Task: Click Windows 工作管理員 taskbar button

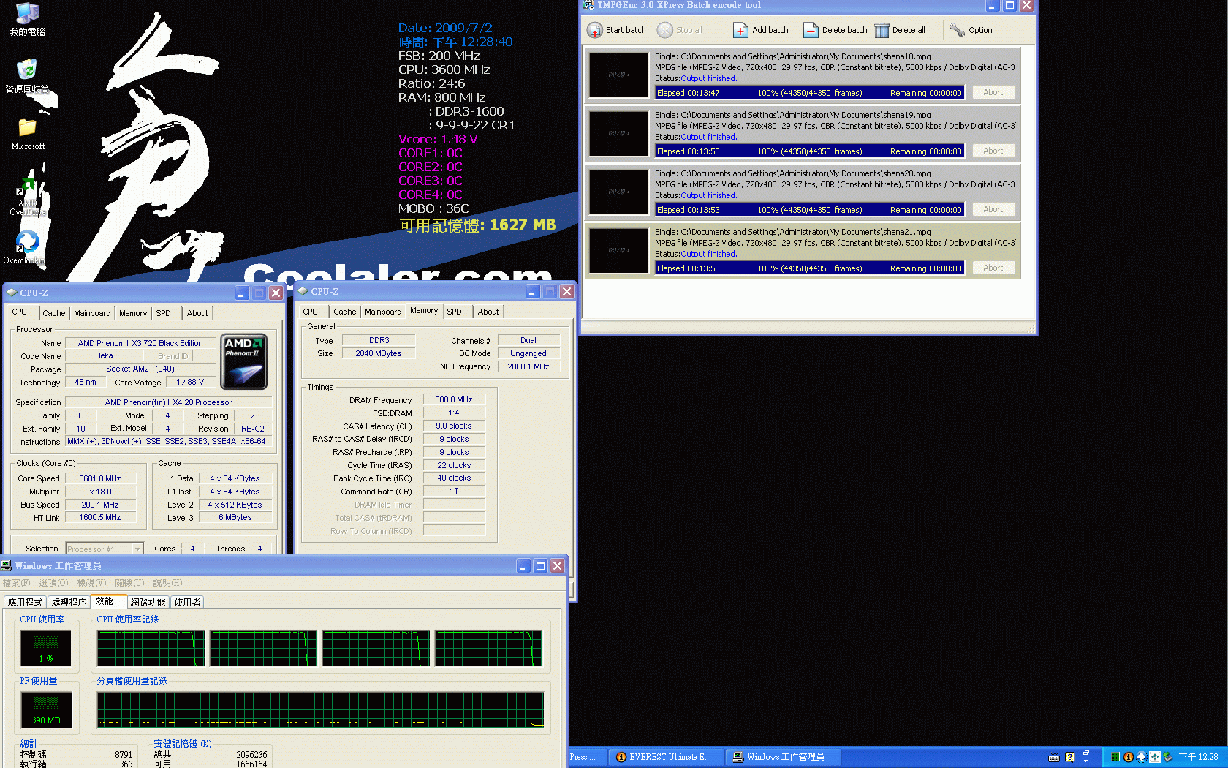Action: (x=784, y=757)
